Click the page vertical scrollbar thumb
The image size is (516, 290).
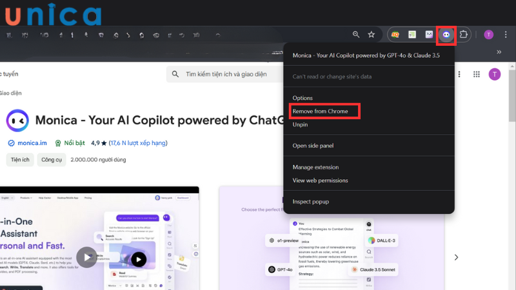coord(512,95)
